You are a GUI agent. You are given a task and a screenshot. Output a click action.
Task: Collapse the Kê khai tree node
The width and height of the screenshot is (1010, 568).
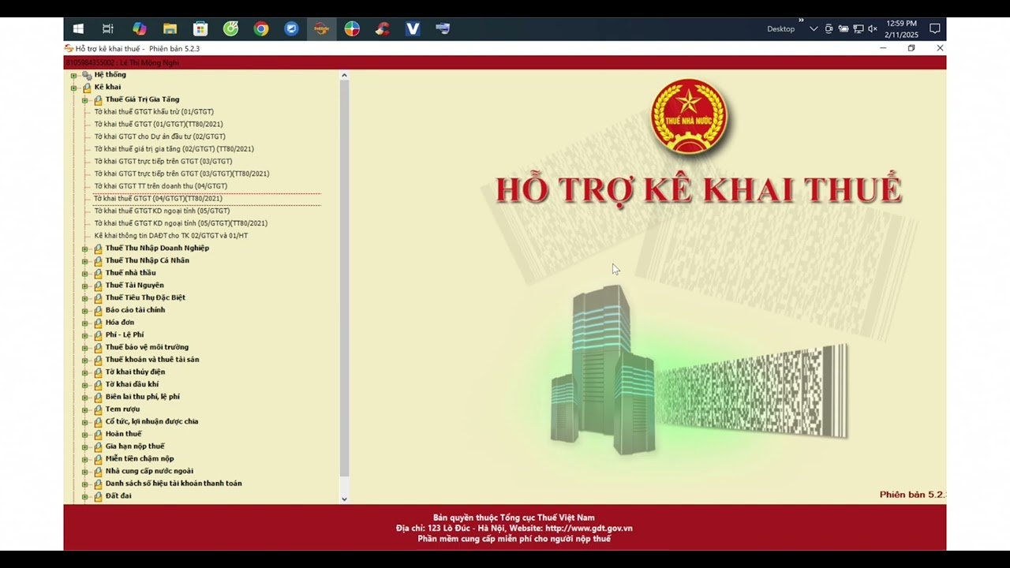73,88
